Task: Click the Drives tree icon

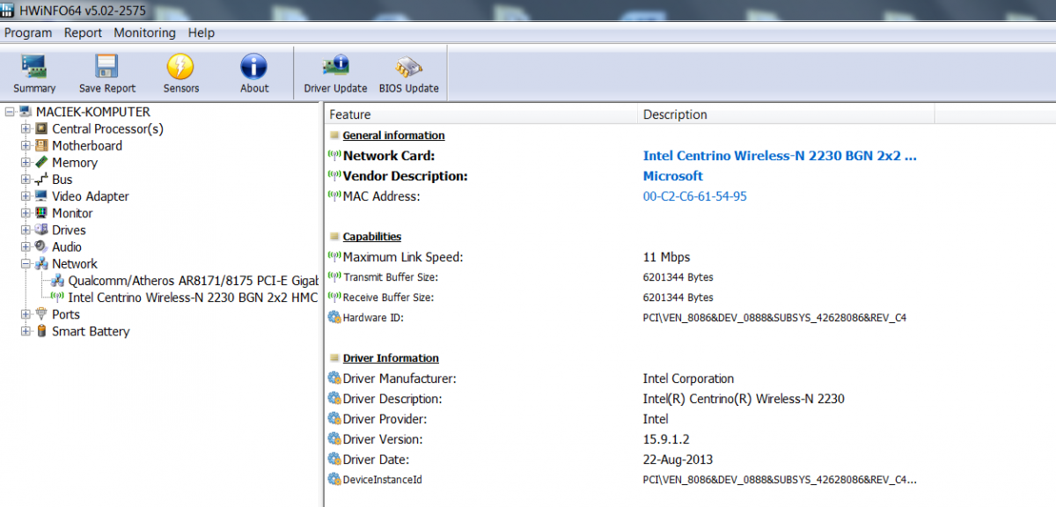Action: [x=41, y=230]
